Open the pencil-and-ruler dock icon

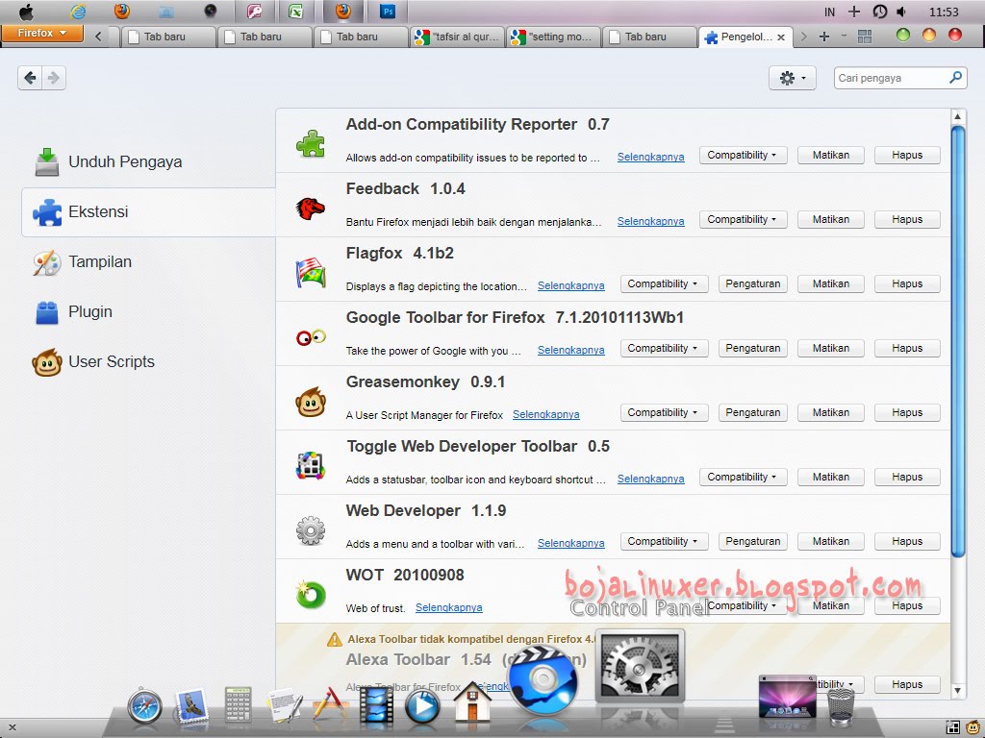coord(331,704)
